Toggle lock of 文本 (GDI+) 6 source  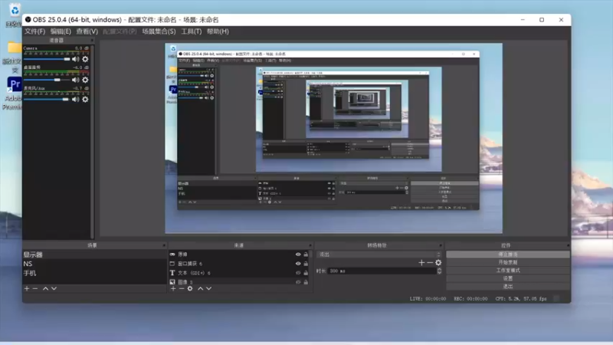(x=306, y=273)
